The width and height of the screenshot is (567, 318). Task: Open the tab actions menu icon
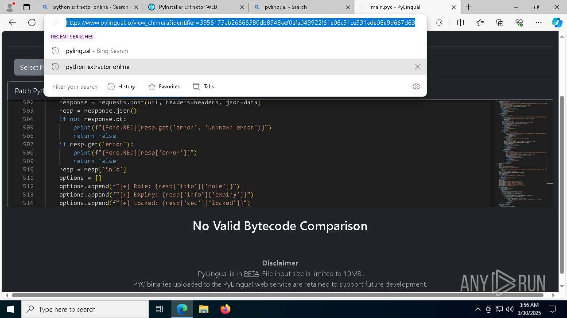pyautogui.click(x=27, y=7)
